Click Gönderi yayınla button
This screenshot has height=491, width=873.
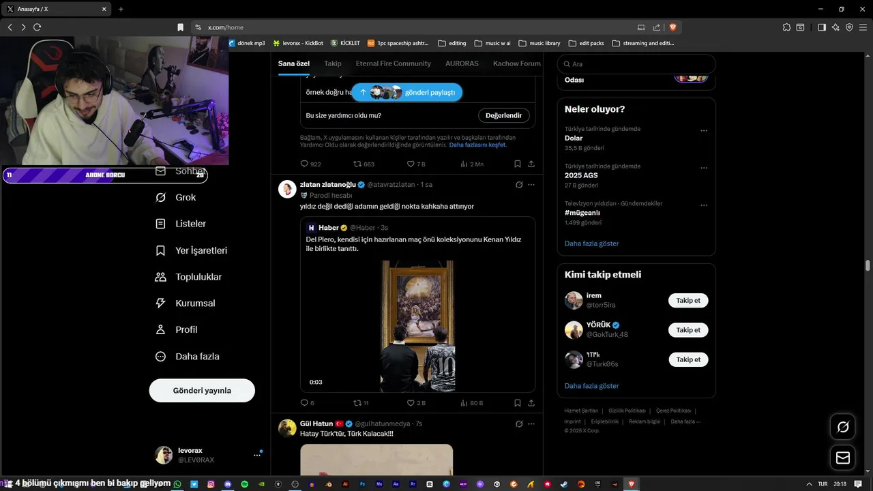[x=202, y=391]
